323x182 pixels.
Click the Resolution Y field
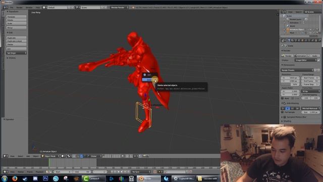tap(290, 81)
